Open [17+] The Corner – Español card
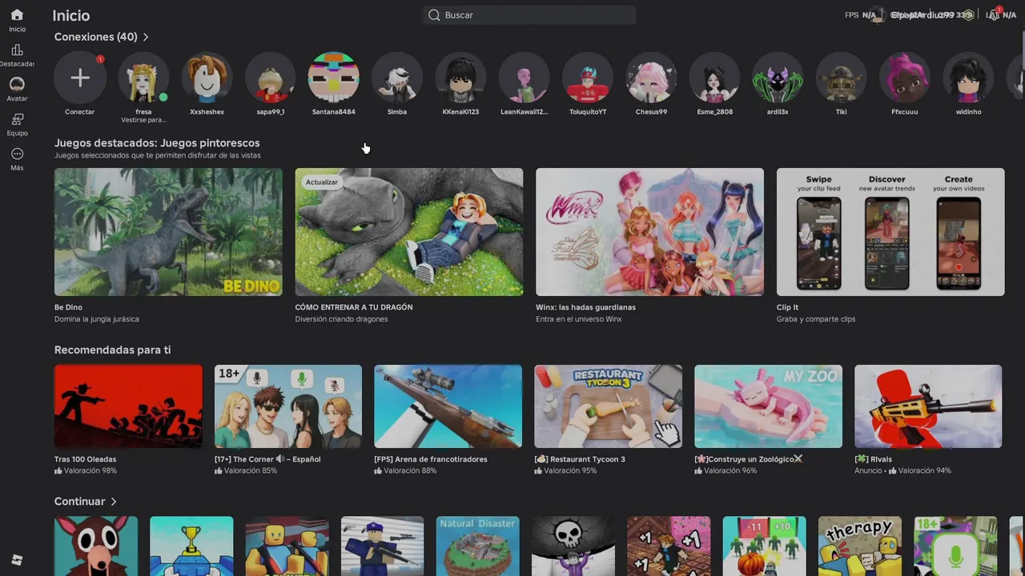This screenshot has width=1025, height=576. [x=288, y=406]
